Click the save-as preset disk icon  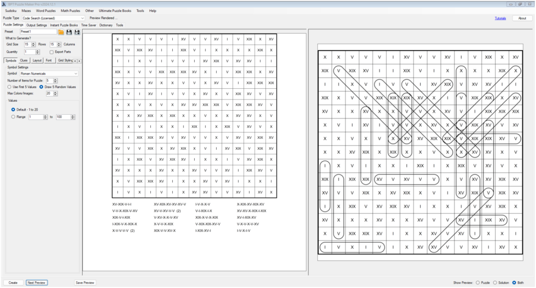point(77,32)
